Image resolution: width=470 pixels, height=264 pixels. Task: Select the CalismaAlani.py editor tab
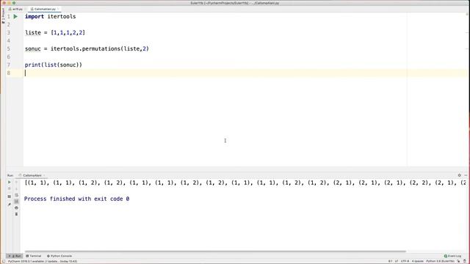pos(43,9)
